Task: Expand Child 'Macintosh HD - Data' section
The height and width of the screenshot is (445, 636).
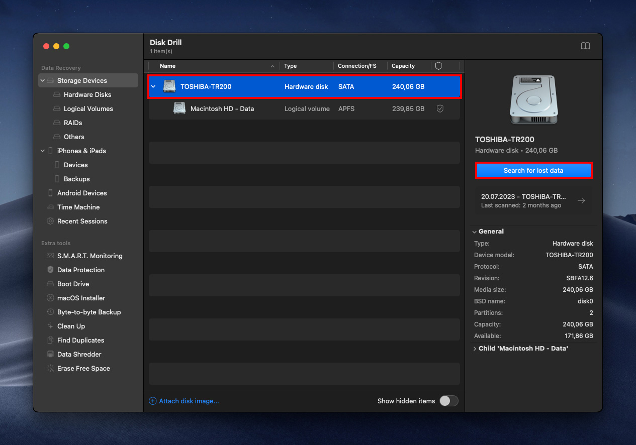Action: tap(475, 348)
